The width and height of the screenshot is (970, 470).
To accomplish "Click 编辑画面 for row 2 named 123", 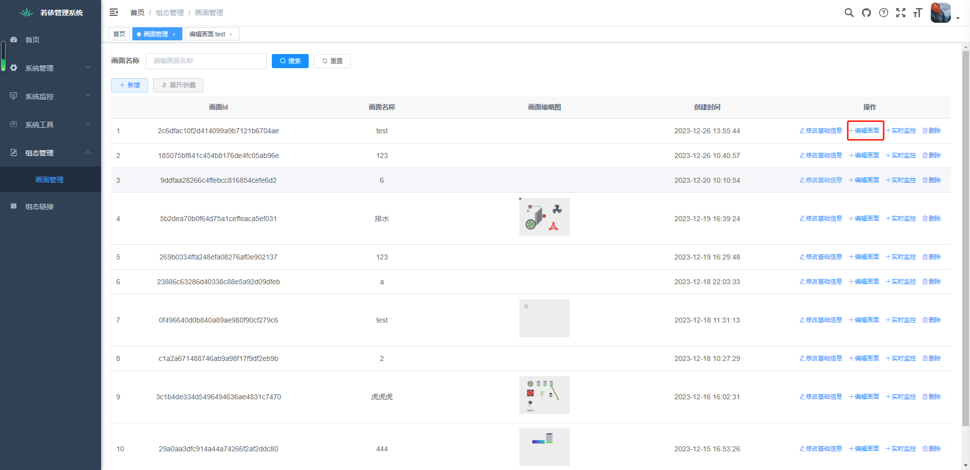I will click(x=864, y=155).
